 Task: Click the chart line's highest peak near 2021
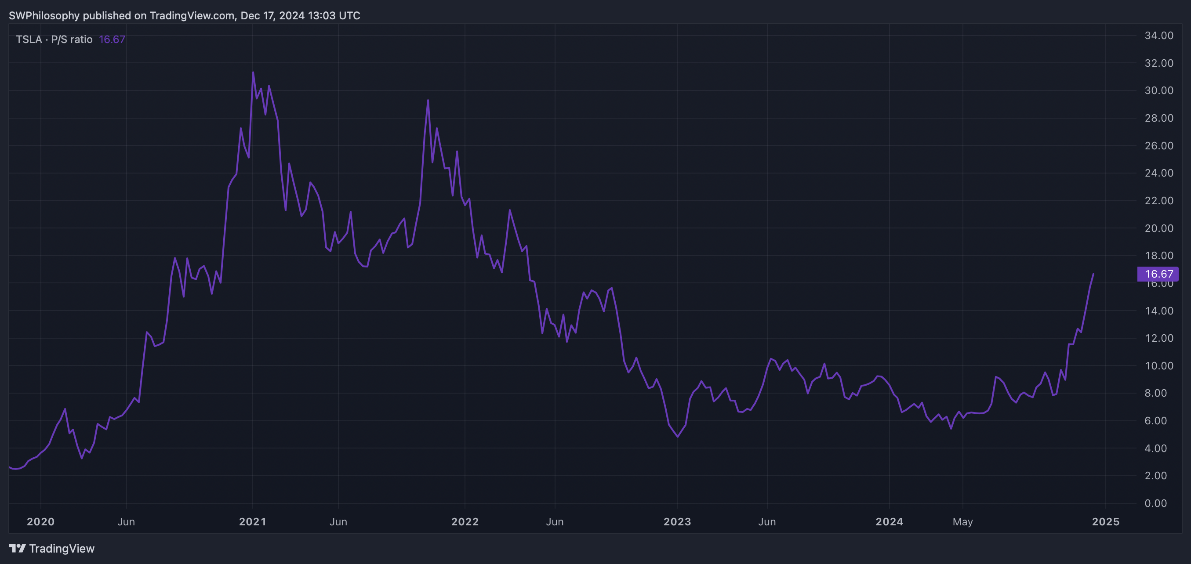[253, 72]
